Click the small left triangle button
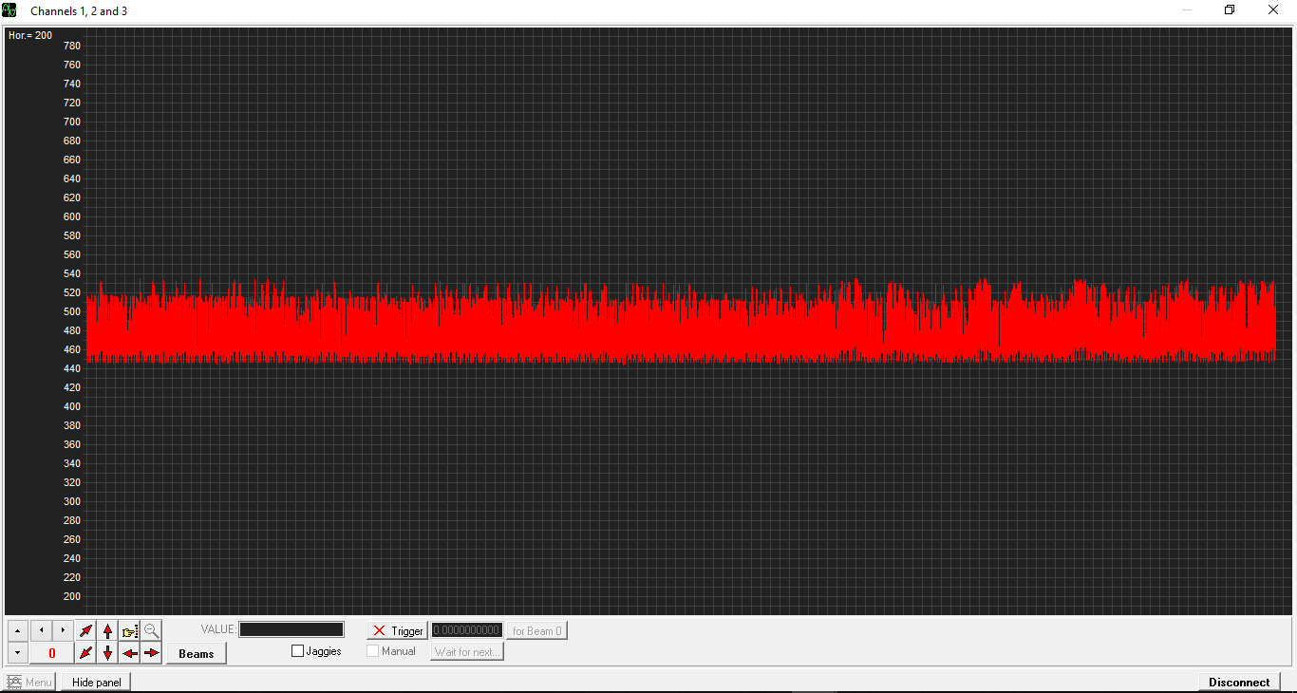Screen dimensions: 1297x693 41,630
